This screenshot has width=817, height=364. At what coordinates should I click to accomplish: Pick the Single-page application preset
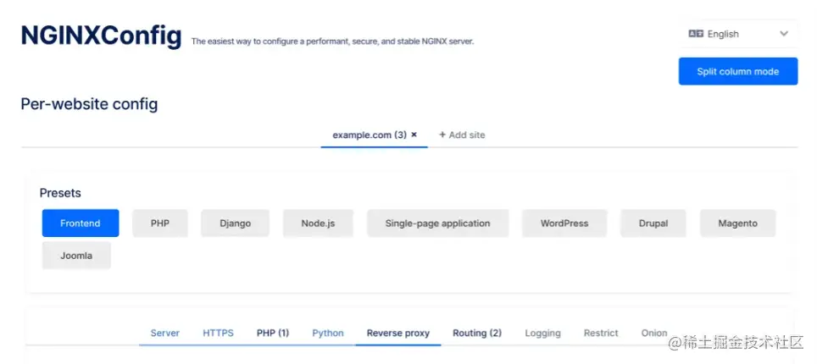pyautogui.click(x=437, y=223)
